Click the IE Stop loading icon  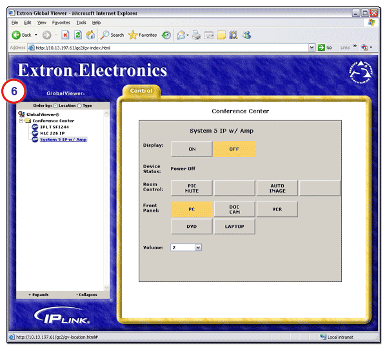66,35
